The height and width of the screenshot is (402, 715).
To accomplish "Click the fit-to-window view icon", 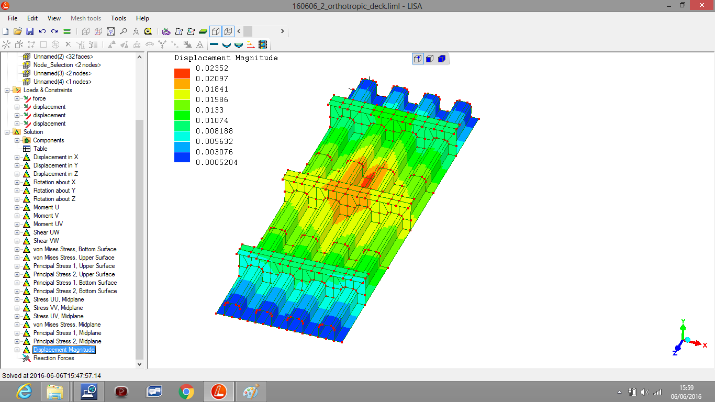I will pyautogui.click(x=110, y=31).
